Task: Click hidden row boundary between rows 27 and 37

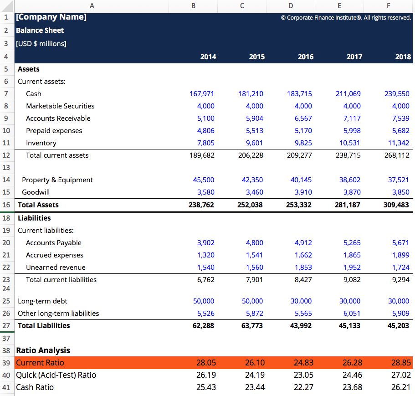Action: (x=6, y=332)
